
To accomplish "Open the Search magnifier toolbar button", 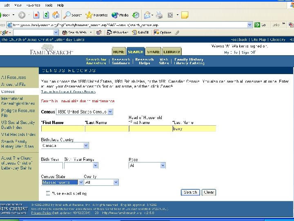I will coord(73,15).
